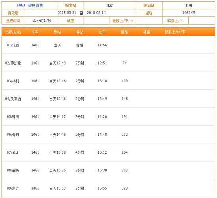Select departure time 12:51
The width and height of the screenshot is (217, 198).
[102, 63]
